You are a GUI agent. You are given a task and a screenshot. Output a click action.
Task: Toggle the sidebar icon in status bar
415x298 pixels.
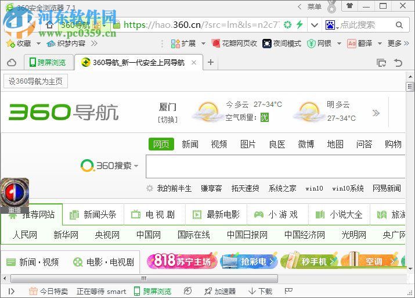pyautogui.click(x=12, y=292)
